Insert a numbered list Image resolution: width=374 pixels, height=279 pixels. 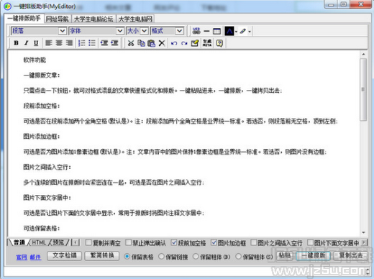[x=82, y=43]
